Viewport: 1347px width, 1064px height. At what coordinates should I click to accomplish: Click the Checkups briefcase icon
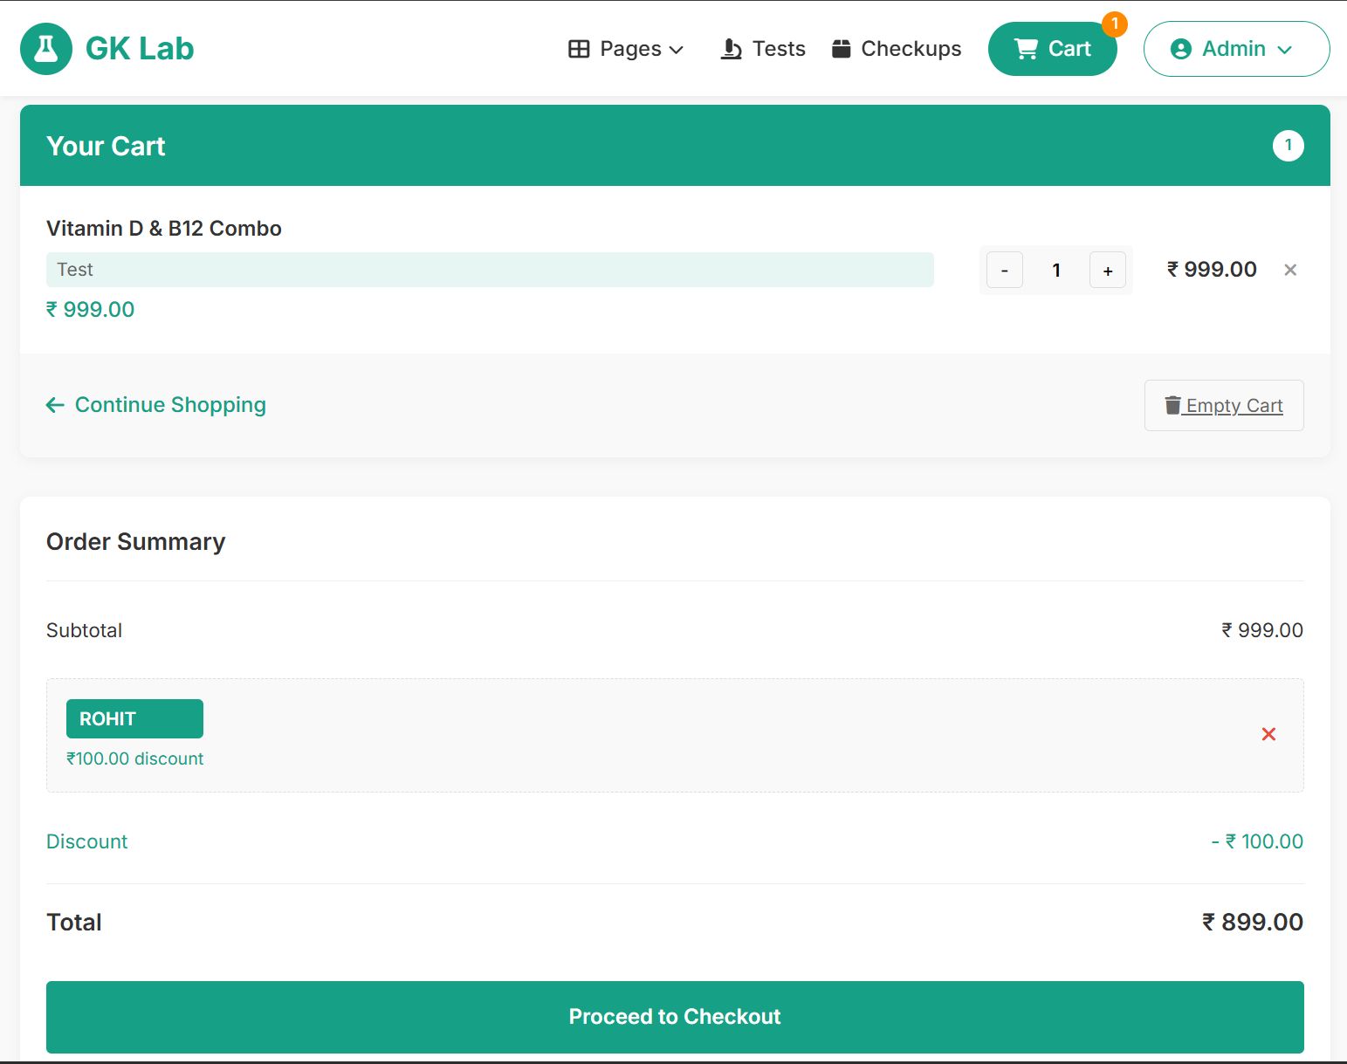click(842, 49)
